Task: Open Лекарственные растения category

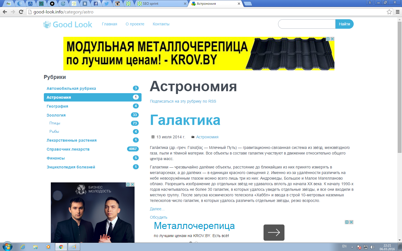Action: click(93, 140)
